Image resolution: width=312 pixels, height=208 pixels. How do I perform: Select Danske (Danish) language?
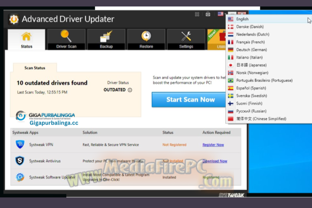pyautogui.click(x=269, y=27)
